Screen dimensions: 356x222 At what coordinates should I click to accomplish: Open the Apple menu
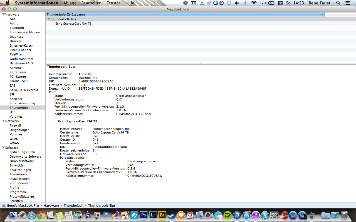8,3
